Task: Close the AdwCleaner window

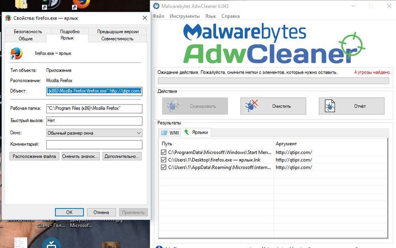Action: [x=389, y=6]
